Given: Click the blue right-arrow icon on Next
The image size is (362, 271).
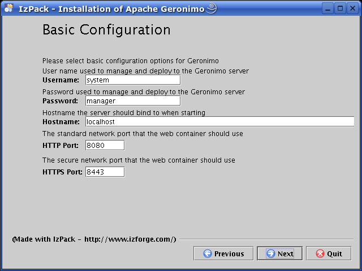Looking at the screenshot, I should (x=271, y=253).
